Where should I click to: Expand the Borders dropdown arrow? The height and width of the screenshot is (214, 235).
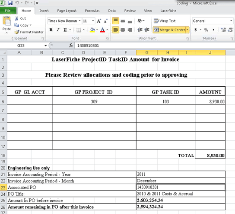tap(84, 30)
